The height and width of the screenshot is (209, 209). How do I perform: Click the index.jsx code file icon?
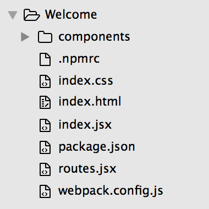click(x=45, y=125)
